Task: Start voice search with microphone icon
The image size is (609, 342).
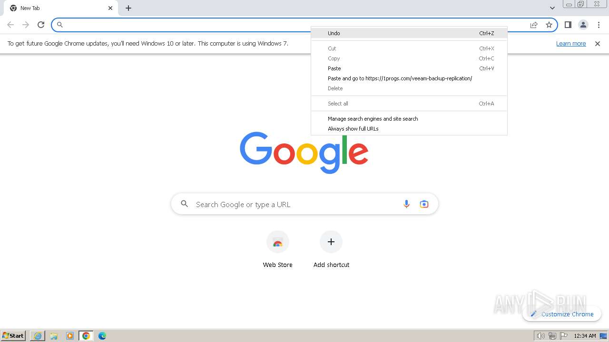Action: click(x=406, y=204)
